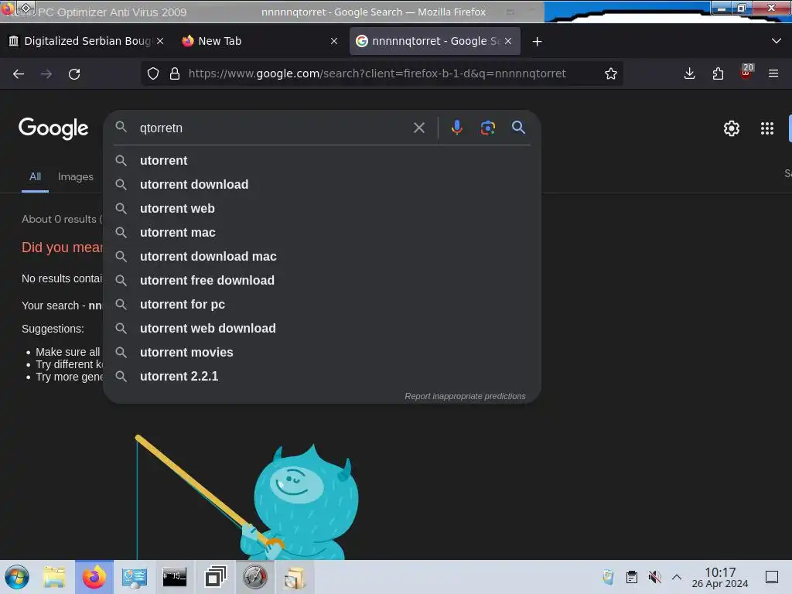This screenshot has height=594, width=792.
Task: Toggle the muted volume tray icon
Action: tap(654, 577)
